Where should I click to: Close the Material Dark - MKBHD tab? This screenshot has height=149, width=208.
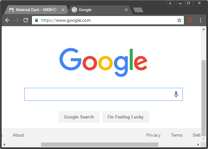pyautogui.click(x=63, y=10)
